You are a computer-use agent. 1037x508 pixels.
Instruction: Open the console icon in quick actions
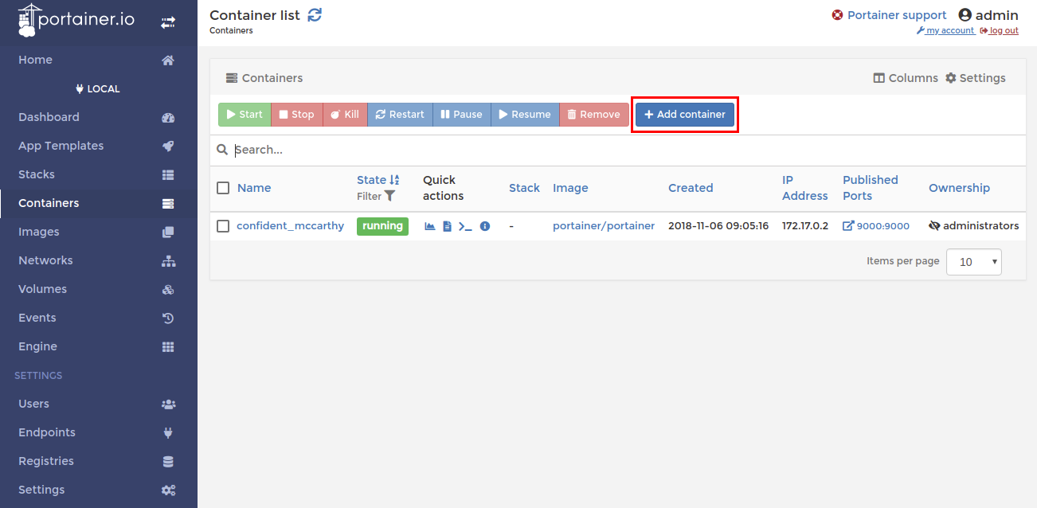tap(465, 226)
